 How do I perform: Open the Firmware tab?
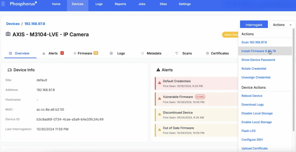pyautogui.click(x=85, y=53)
